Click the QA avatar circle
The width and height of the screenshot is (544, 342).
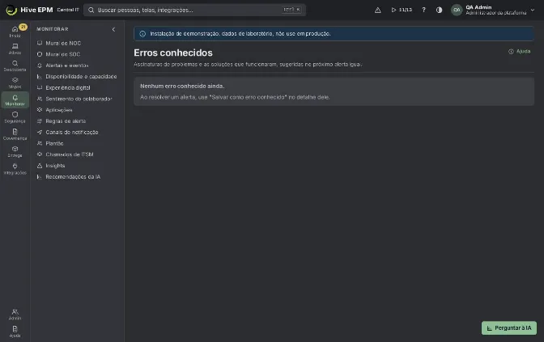[457, 10]
